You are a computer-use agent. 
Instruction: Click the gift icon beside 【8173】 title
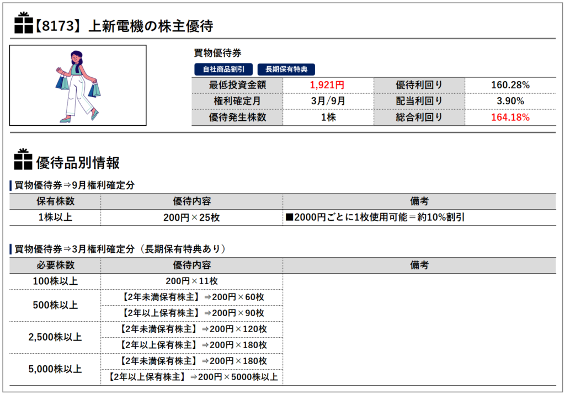(x=23, y=23)
